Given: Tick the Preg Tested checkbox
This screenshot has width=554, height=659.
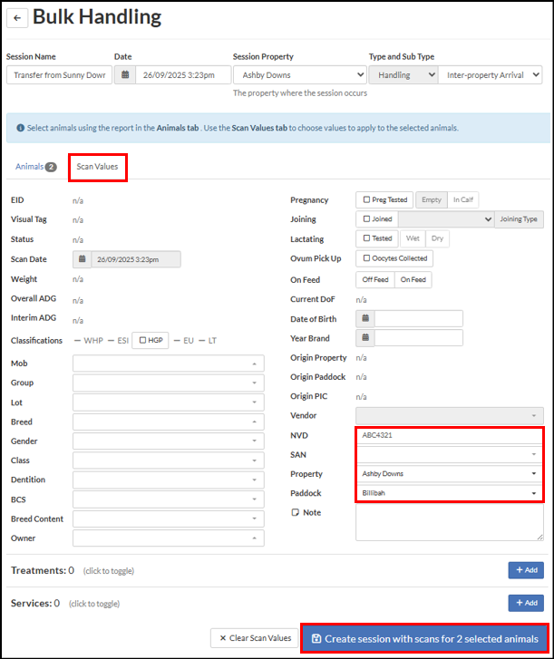Looking at the screenshot, I should (365, 199).
